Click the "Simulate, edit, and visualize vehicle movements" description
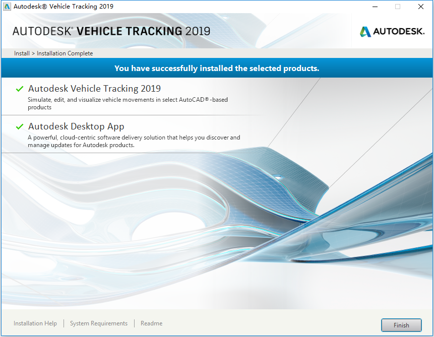Image resolution: width=434 pixels, height=337 pixels. point(128,103)
